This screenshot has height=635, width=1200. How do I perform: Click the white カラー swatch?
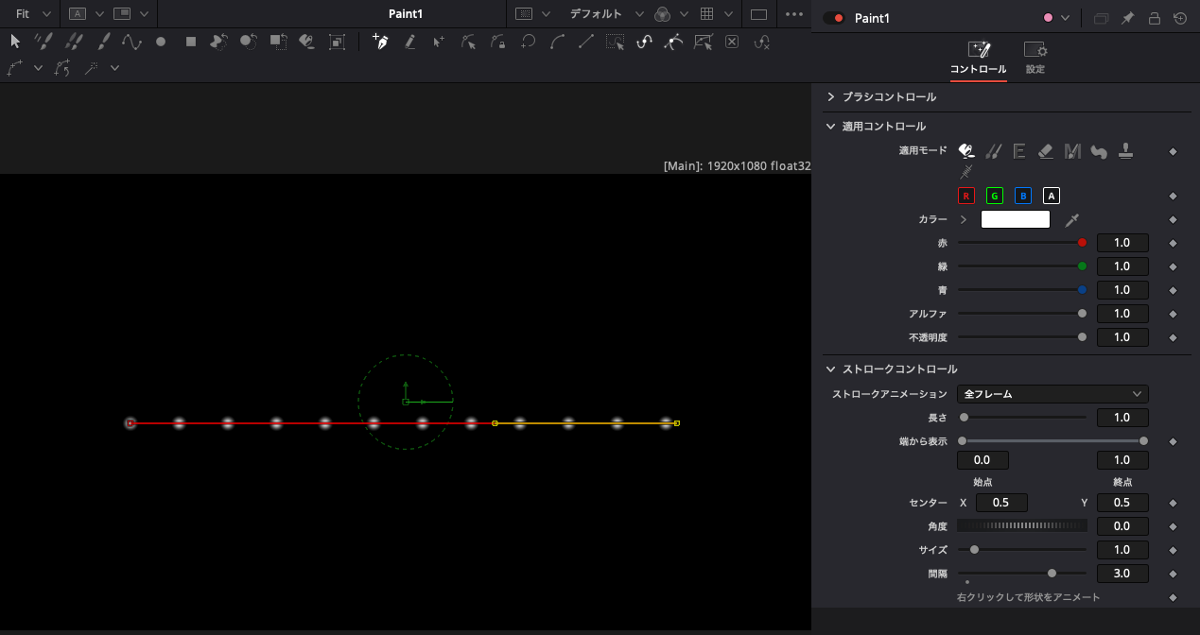(x=1016, y=219)
